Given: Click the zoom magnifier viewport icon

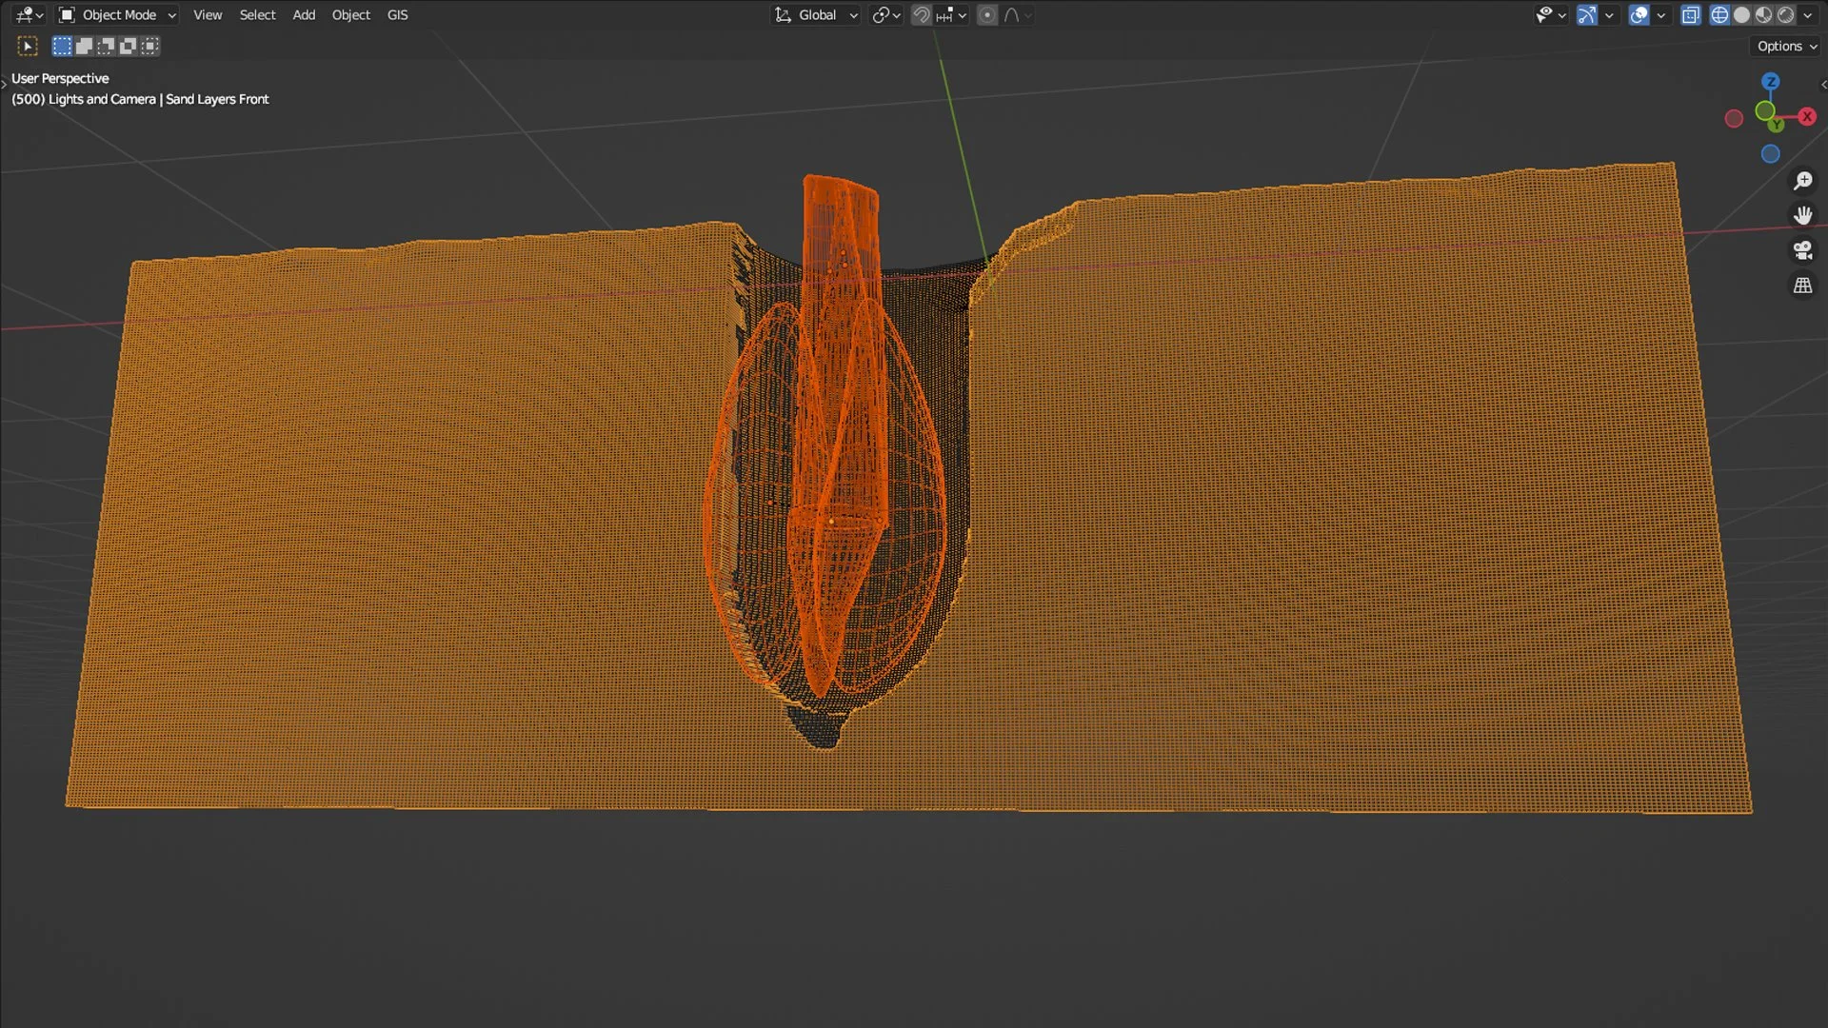Looking at the screenshot, I should point(1802,181).
